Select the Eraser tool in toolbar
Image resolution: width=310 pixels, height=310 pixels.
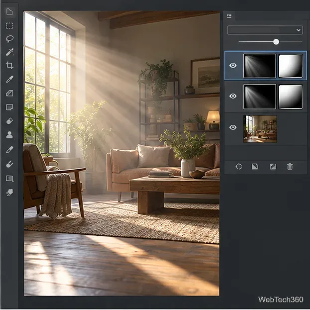tap(9, 121)
